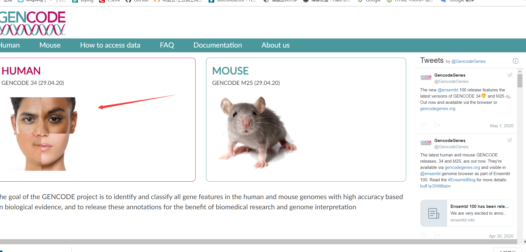Click the Twitter bird icon on Apr 30 tweet
This screenshot has height=252, width=526.
pos(510,140)
